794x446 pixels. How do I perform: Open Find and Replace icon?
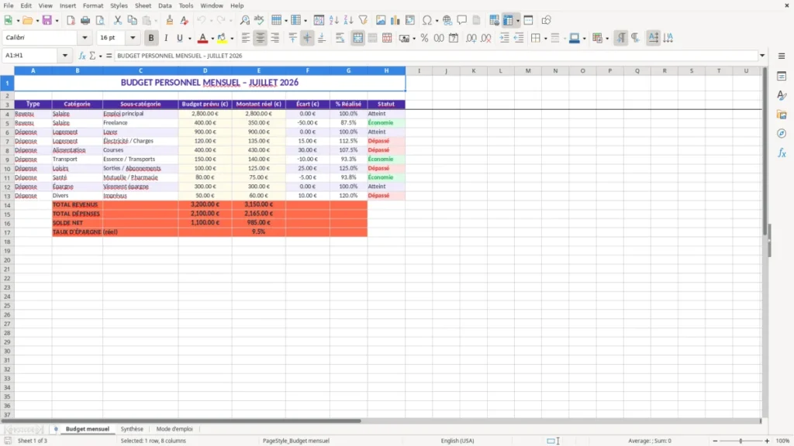pos(244,20)
